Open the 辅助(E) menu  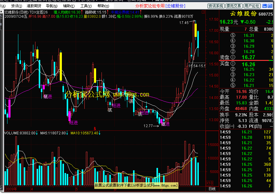(69, 6)
